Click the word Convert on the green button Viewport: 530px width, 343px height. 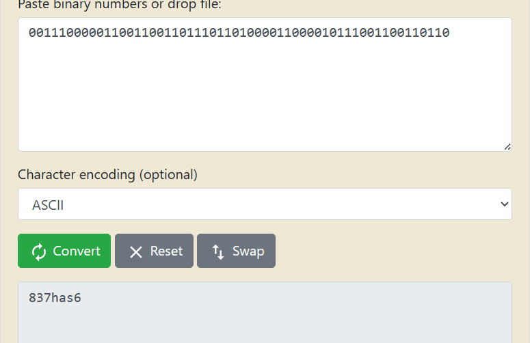tap(77, 251)
